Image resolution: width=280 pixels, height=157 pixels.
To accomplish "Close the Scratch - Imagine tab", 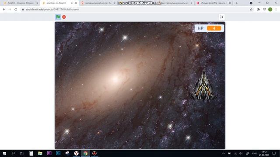I will tap(37, 3).
